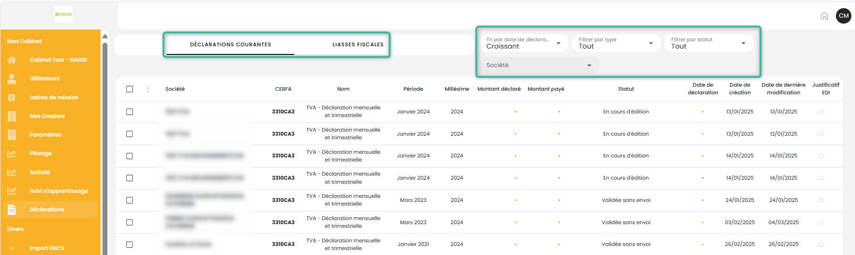Viewport: 855px width, 255px height.
Task: Click the Pilotage chart icon
Action: [12, 153]
